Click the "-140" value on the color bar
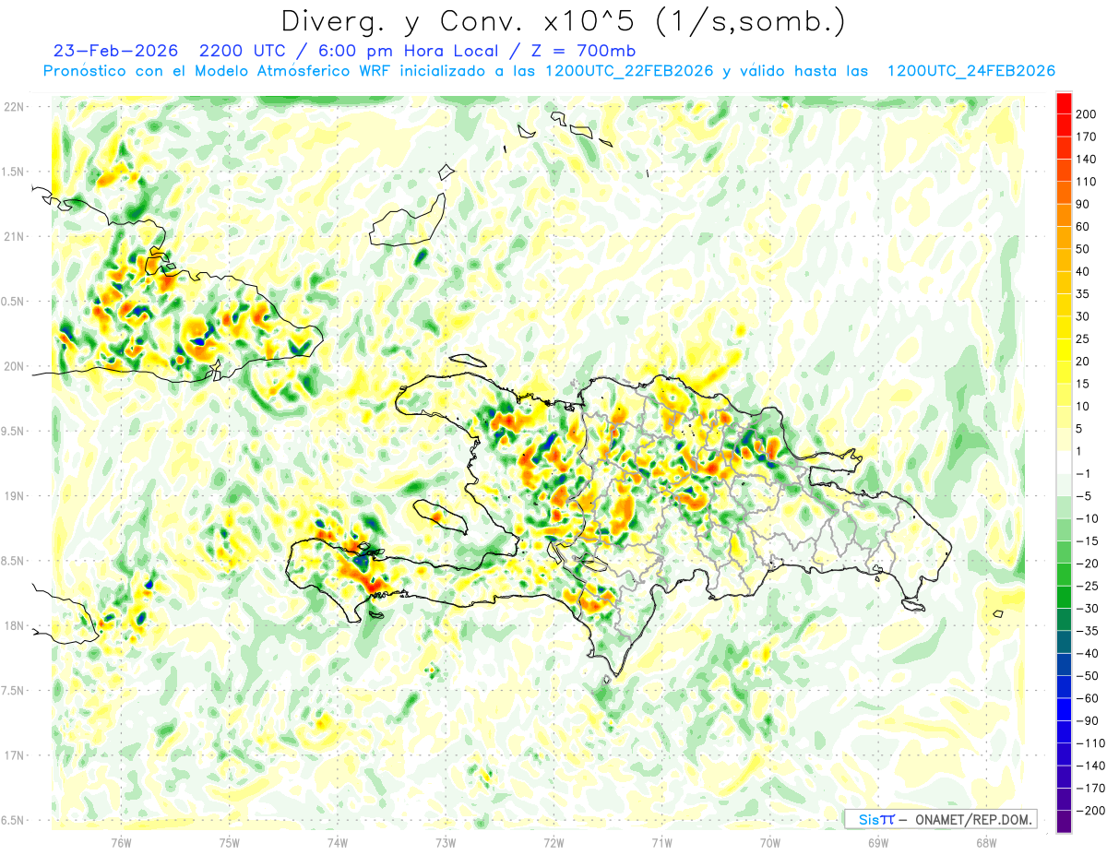The height and width of the screenshot is (855, 1107). point(1089,766)
